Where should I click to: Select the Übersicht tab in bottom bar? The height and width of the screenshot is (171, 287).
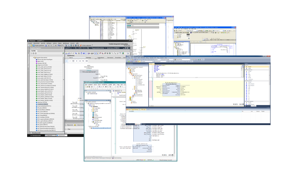pos(49,135)
